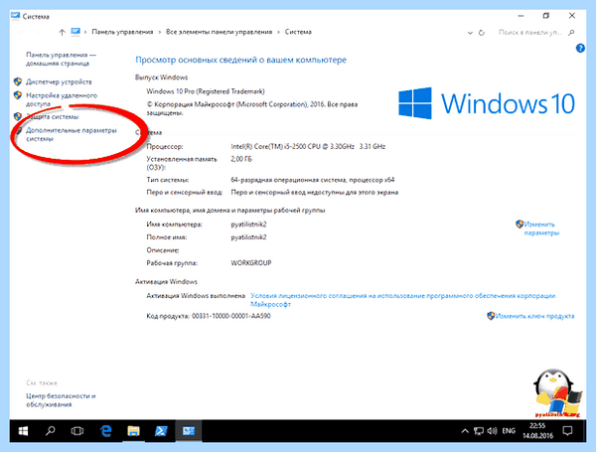Click shield icon beside Изменить ключ продукта
Screen dimensions: 596x452
(x=491, y=316)
